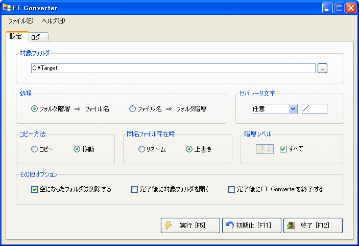Screen dimensions: 359x246
Task: Enable 完了後にFT Converterを終了する checkbox
Action: pyautogui.click(x=232, y=189)
